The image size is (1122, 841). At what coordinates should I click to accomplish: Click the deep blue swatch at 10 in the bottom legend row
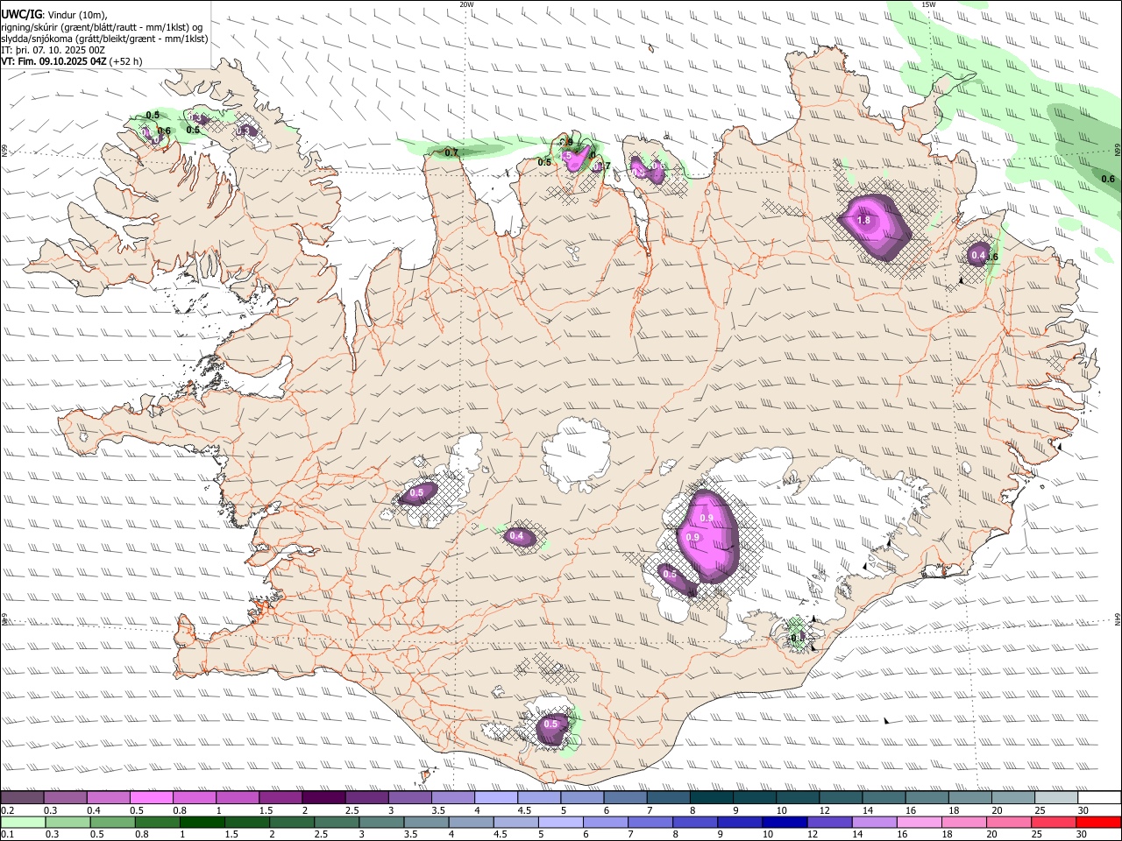(x=784, y=823)
